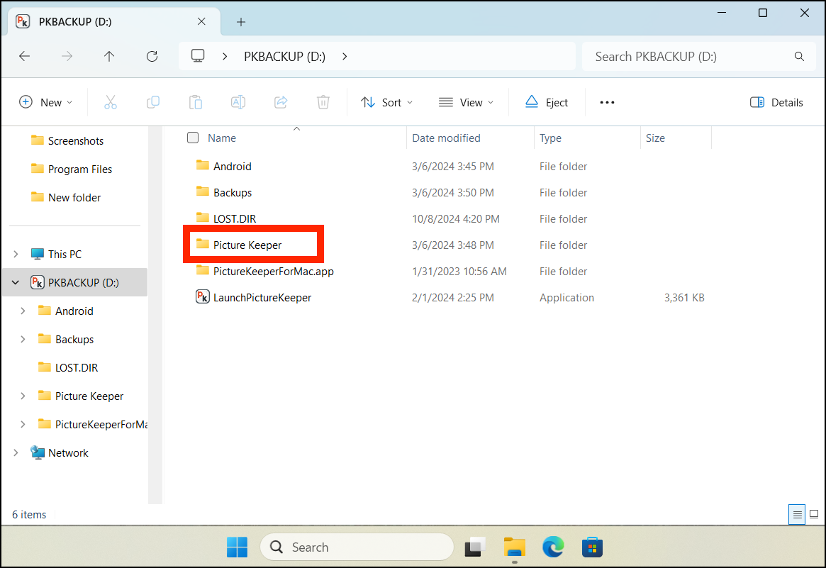
Task: Eject the PKBACKUP drive
Action: point(547,102)
